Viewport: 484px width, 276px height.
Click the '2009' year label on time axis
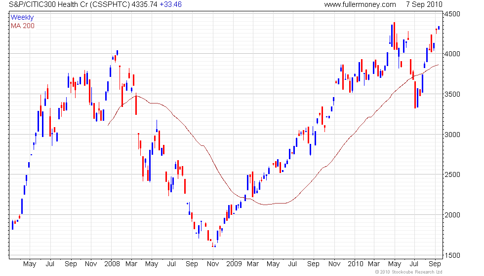(234, 264)
